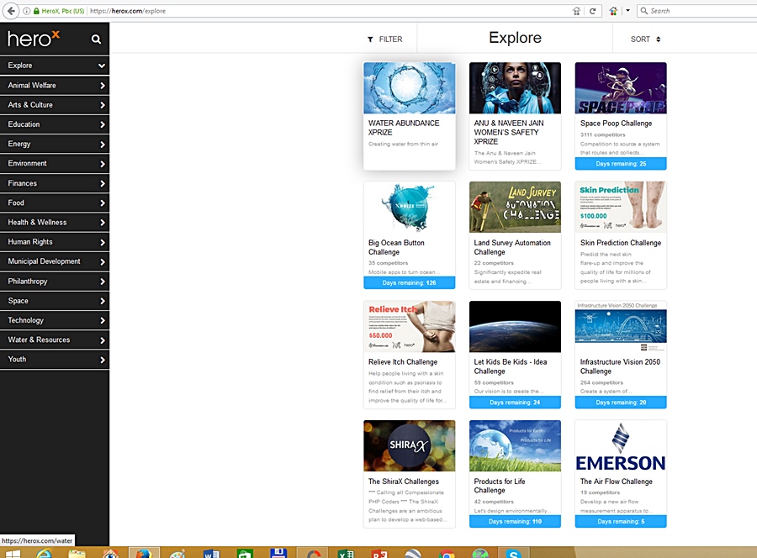Open the site information (i) icon

click(27, 11)
